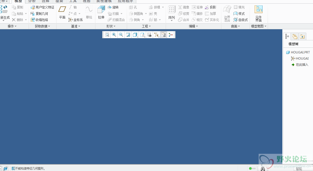Screen dimensions: 313x171
Task: Click the Thicken (加厚) tool
Action: (x=211, y=14)
